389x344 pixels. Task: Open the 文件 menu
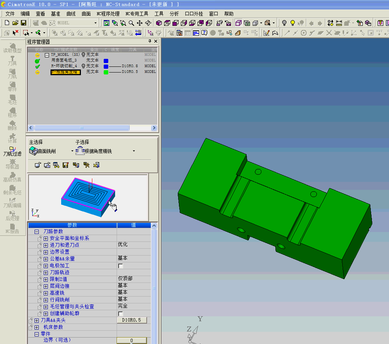(x=10, y=14)
